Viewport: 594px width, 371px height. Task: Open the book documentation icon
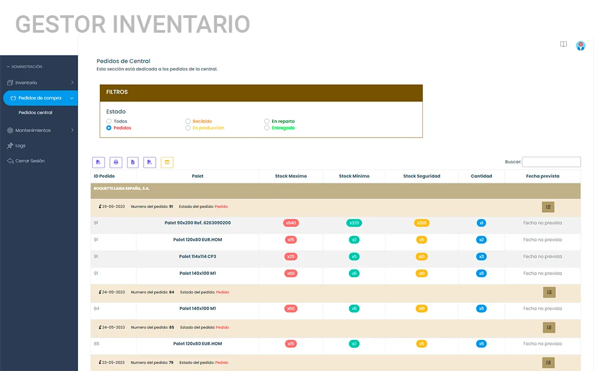pyautogui.click(x=563, y=44)
